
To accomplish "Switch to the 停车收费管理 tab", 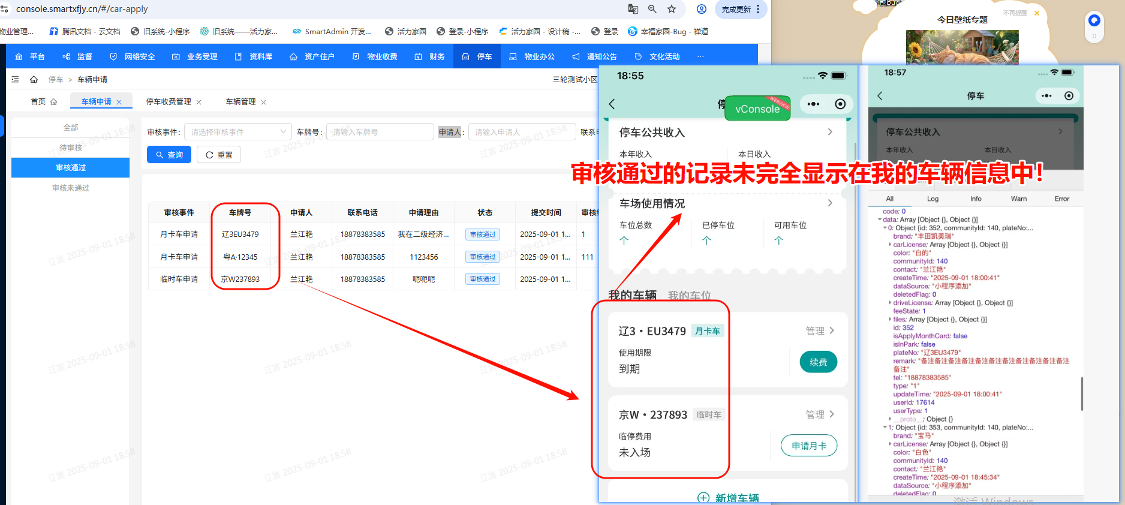I will pos(169,102).
